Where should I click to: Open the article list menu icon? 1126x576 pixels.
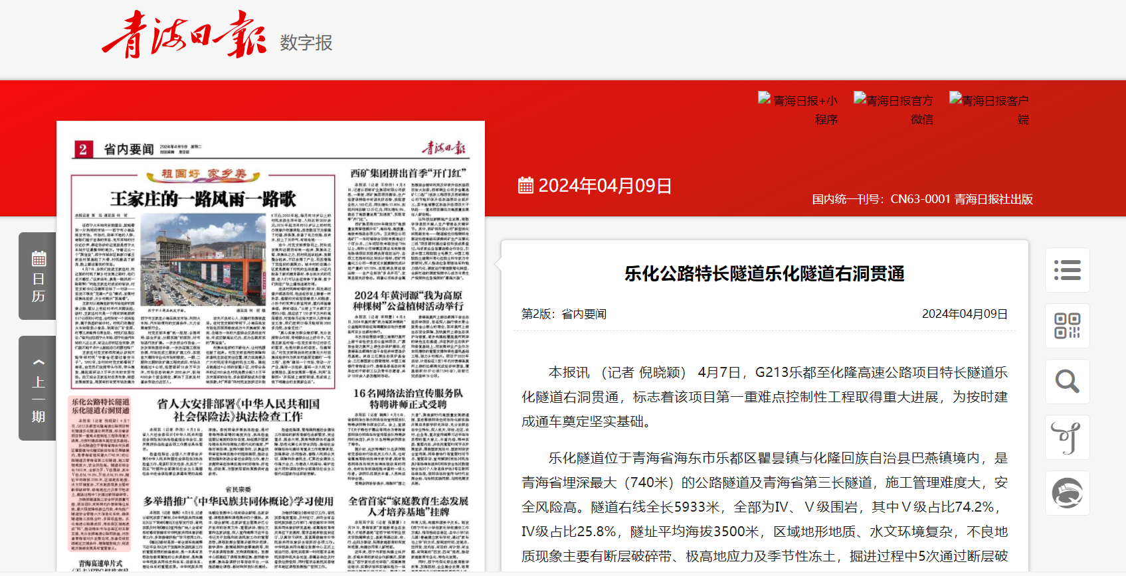pos(1068,270)
